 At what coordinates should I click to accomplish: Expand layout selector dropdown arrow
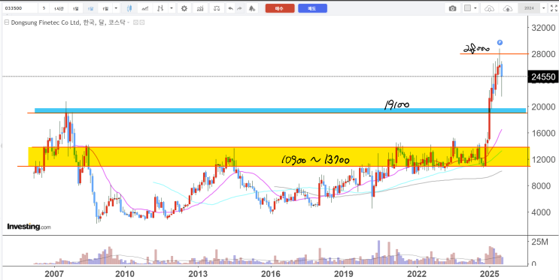(475, 8)
